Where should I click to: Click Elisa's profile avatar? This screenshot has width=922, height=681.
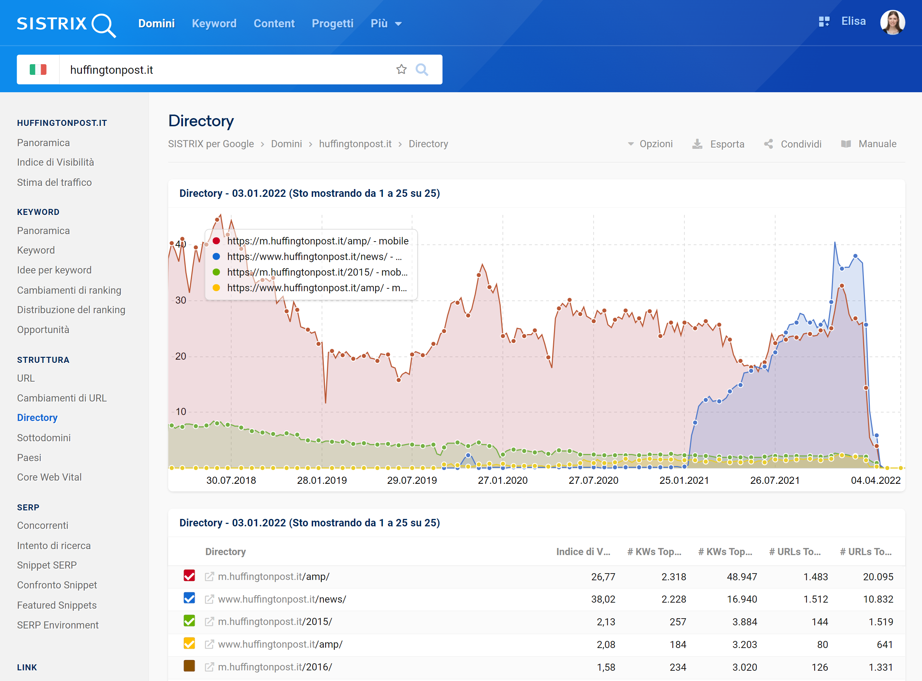pyautogui.click(x=892, y=23)
